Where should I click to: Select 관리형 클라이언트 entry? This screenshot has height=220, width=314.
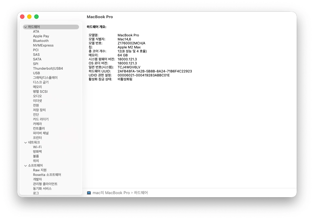click(x=45, y=184)
